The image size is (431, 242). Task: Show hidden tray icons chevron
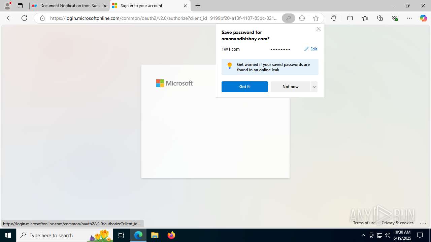point(363,235)
